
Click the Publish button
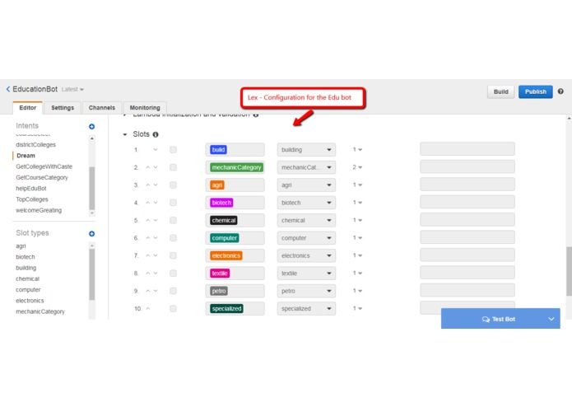536,91
